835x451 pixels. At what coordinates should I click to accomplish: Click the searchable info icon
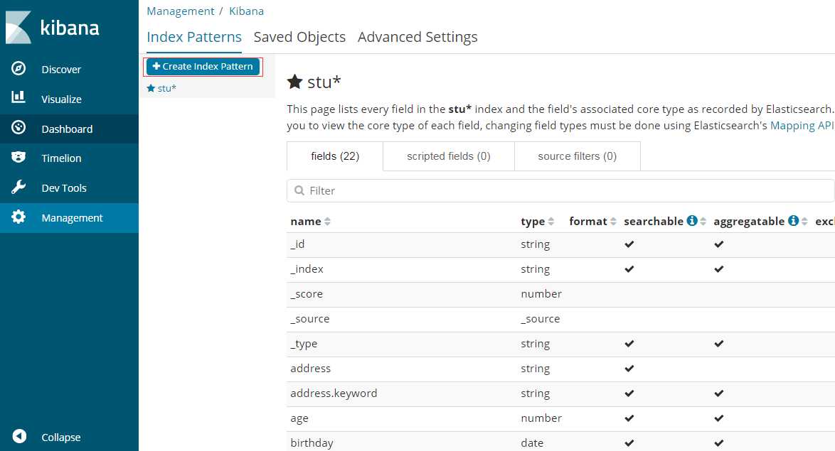(x=692, y=221)
